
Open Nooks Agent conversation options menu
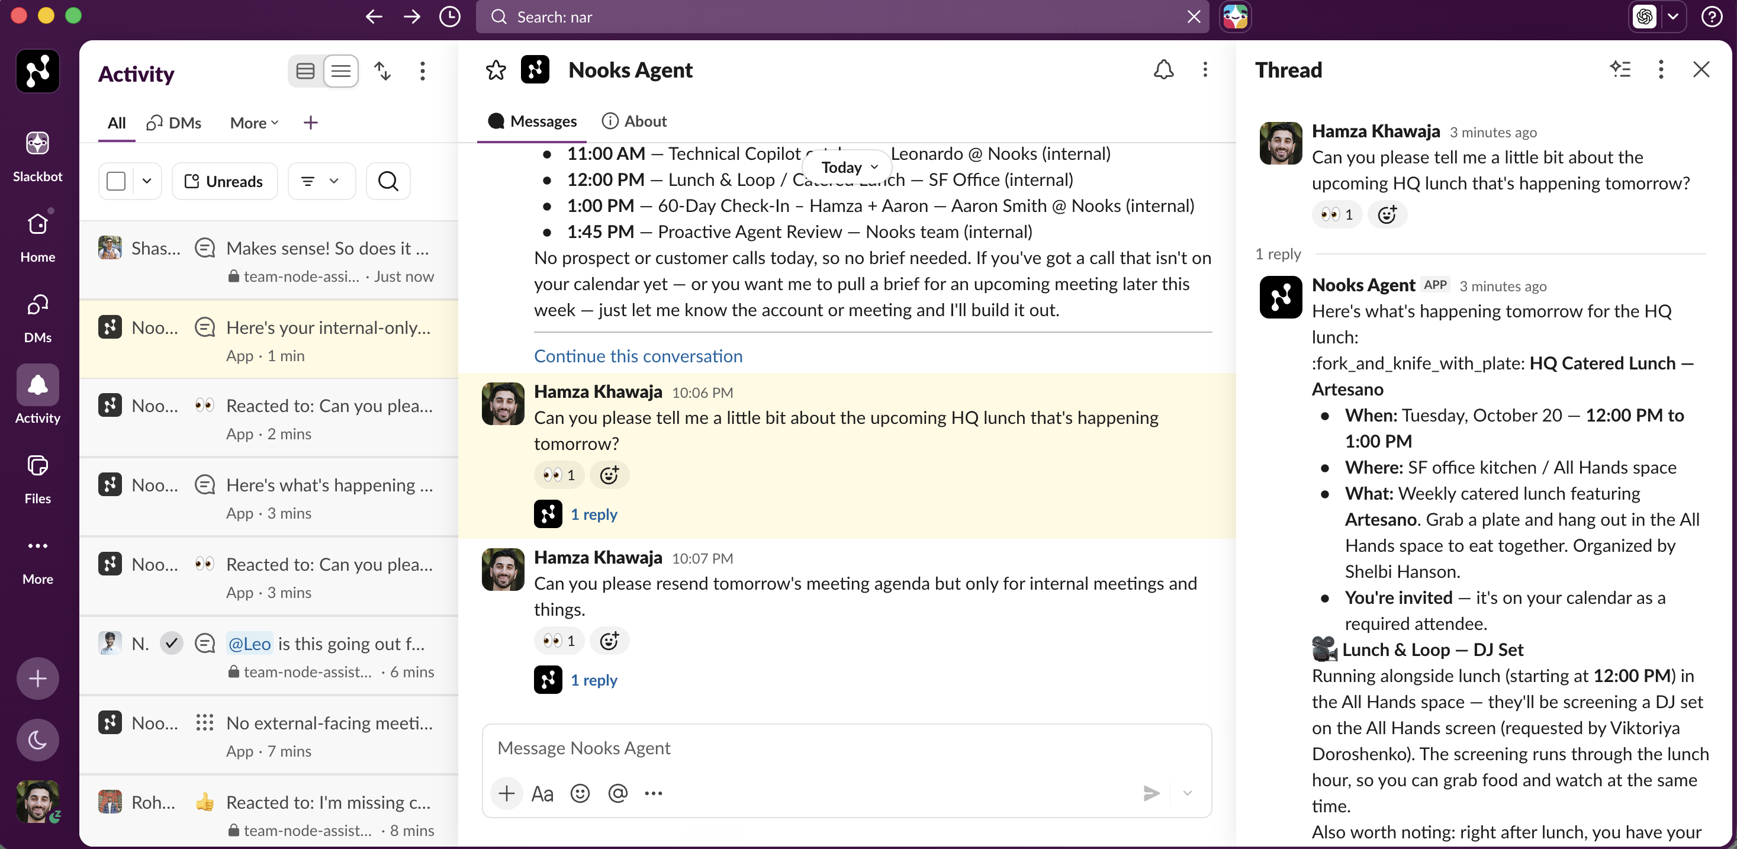click(x=1205, y=70)
